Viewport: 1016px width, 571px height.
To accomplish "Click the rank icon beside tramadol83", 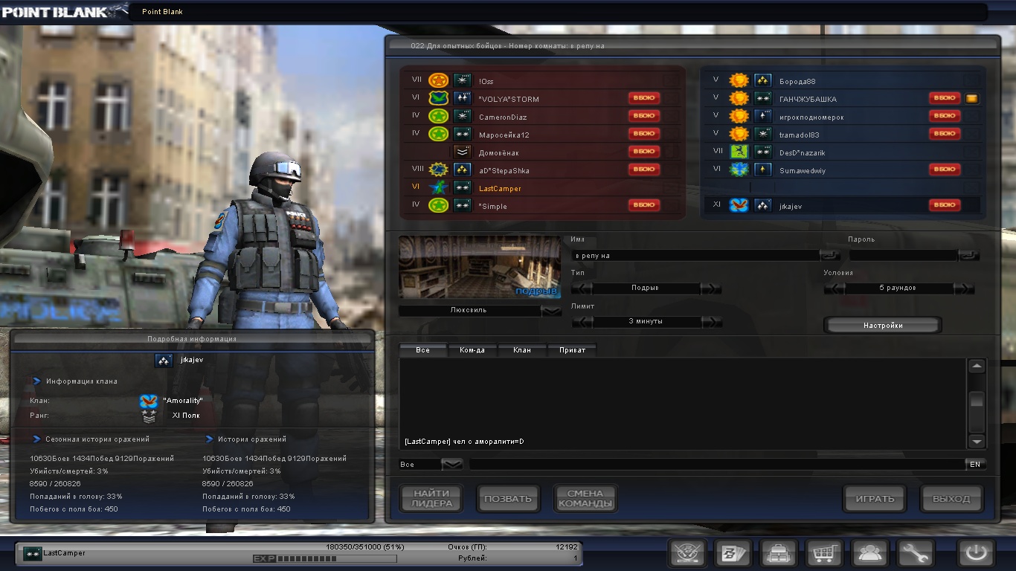I will coord(762,134).
